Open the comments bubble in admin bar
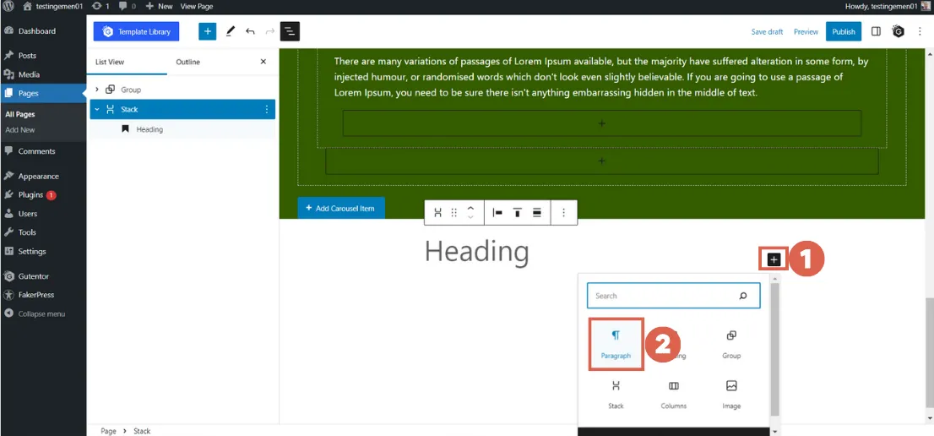Viewport: 934px width, 436px height. (x=127, y=7)
